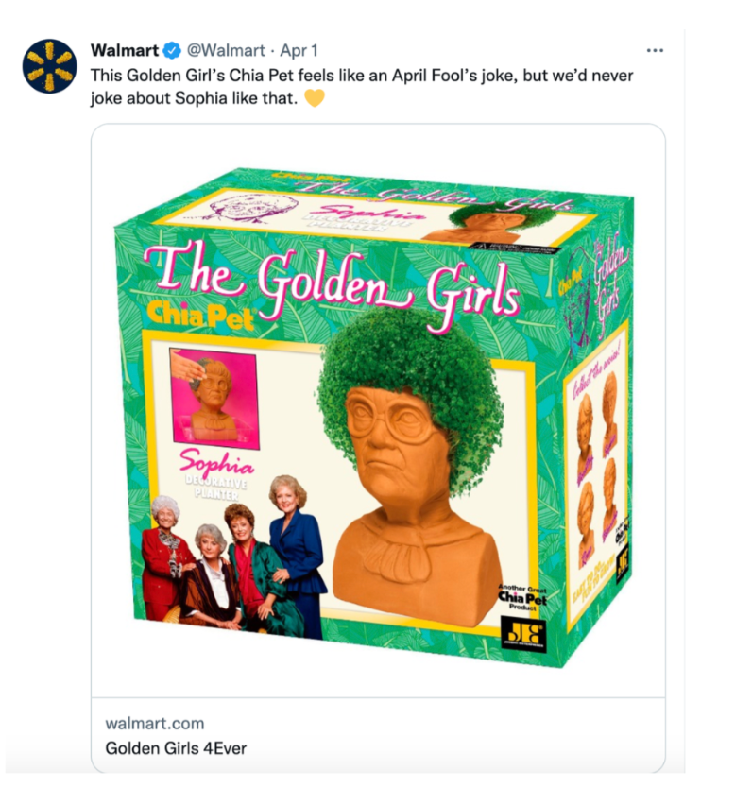Screen dimensions: 752x788
Task: Click the tweet text about Sophia
Action: pos(362,86)
